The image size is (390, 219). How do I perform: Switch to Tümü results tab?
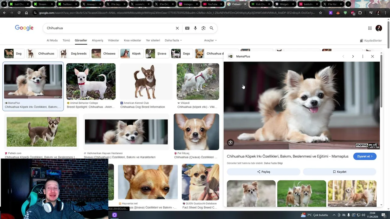[66, 40]
